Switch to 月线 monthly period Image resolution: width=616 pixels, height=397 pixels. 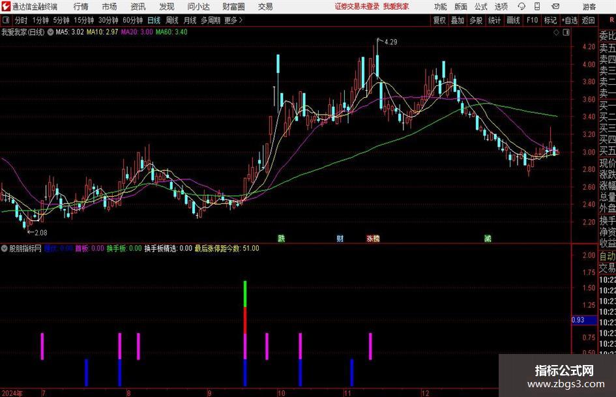click(190, 20)
